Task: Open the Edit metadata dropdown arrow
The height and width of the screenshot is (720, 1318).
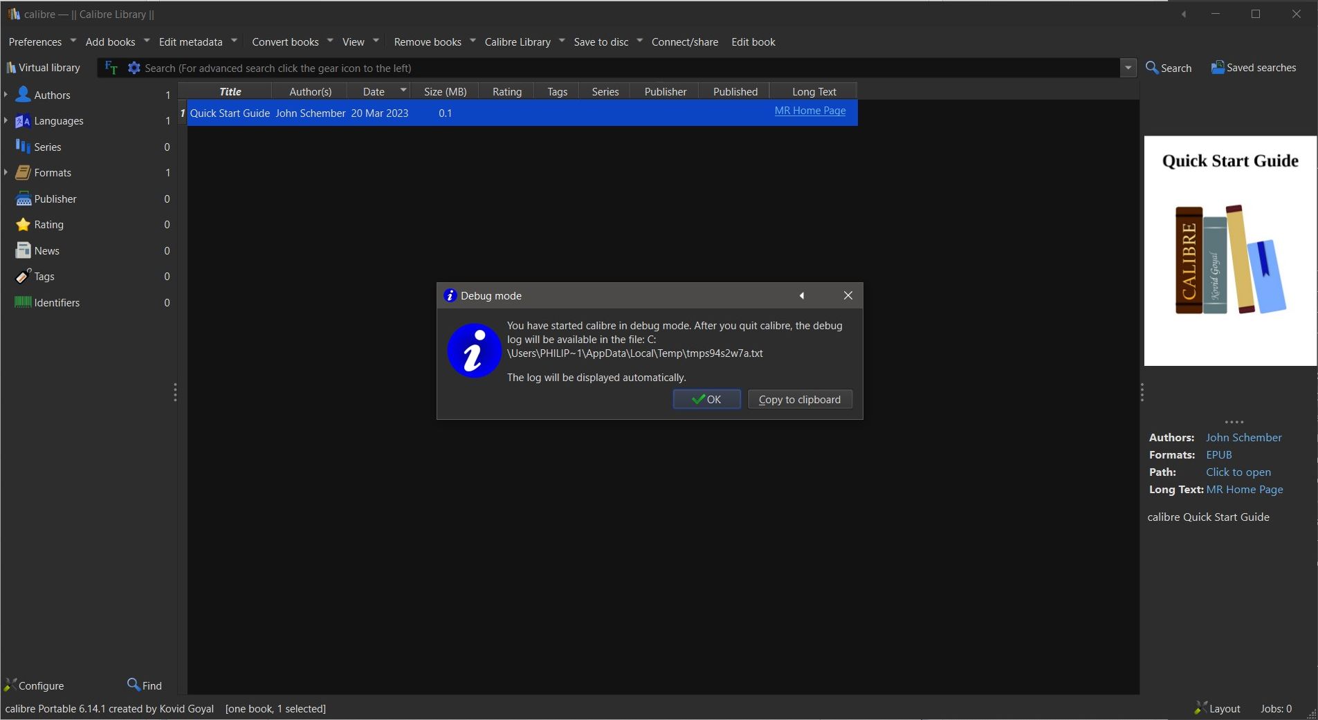Action: point(234,41)
